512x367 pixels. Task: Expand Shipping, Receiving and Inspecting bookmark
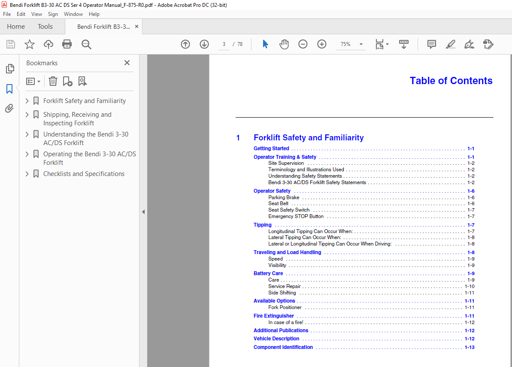(x=27, y=115)
